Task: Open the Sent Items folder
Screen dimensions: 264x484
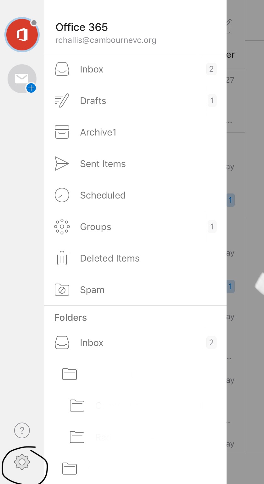Action: click(x=135, y=164)
